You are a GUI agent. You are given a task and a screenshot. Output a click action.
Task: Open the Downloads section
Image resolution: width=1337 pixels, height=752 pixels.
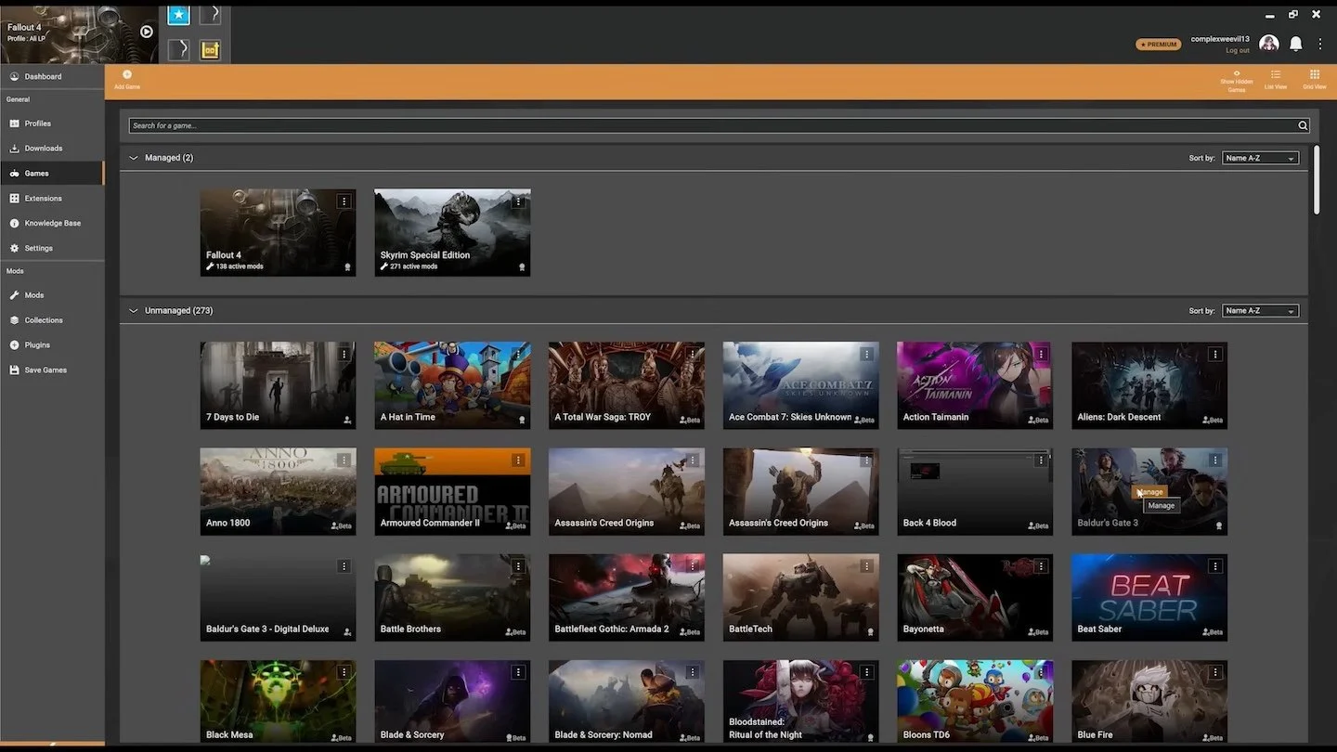52,149
